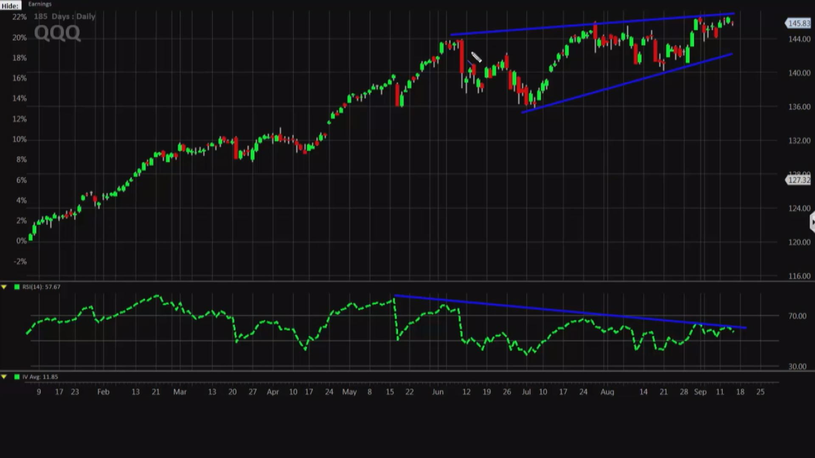Click the green RSI(14) color square
The height and width of the screenshot is (458, 815).
coord(17,287)
